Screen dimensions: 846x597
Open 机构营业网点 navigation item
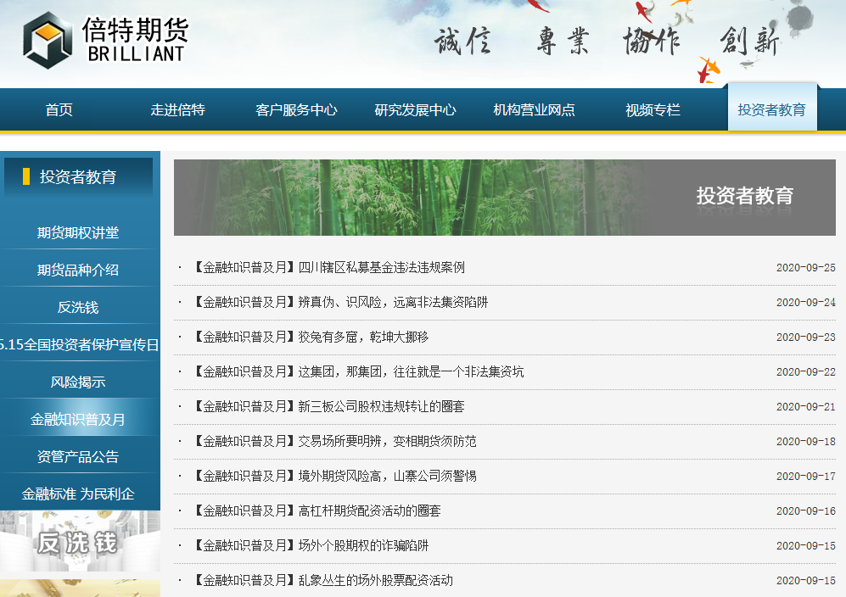pos(534,110)
